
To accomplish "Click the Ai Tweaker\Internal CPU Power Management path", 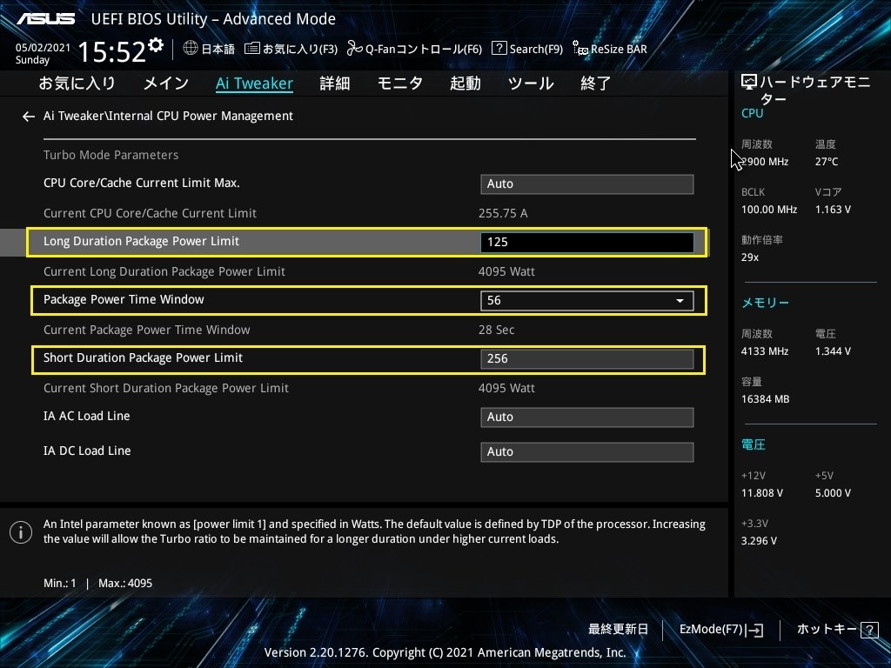I will (168, 116).
